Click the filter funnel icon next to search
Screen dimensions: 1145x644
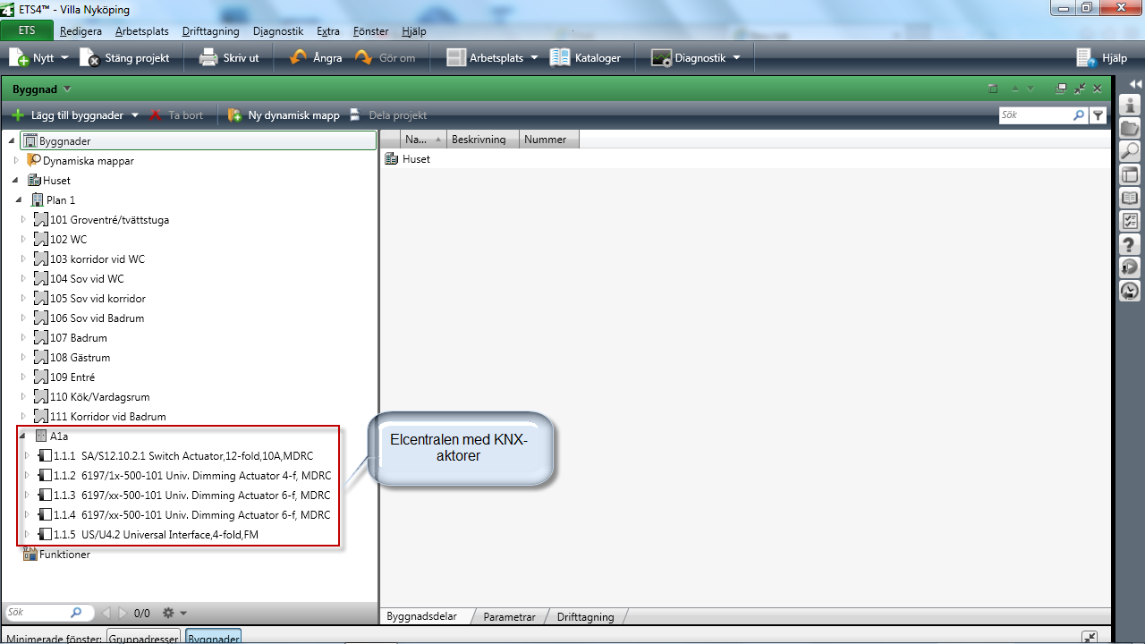coord(1098,115)
